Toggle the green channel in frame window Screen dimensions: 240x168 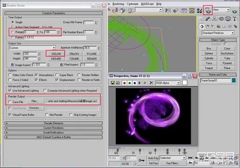pos(129,83)
